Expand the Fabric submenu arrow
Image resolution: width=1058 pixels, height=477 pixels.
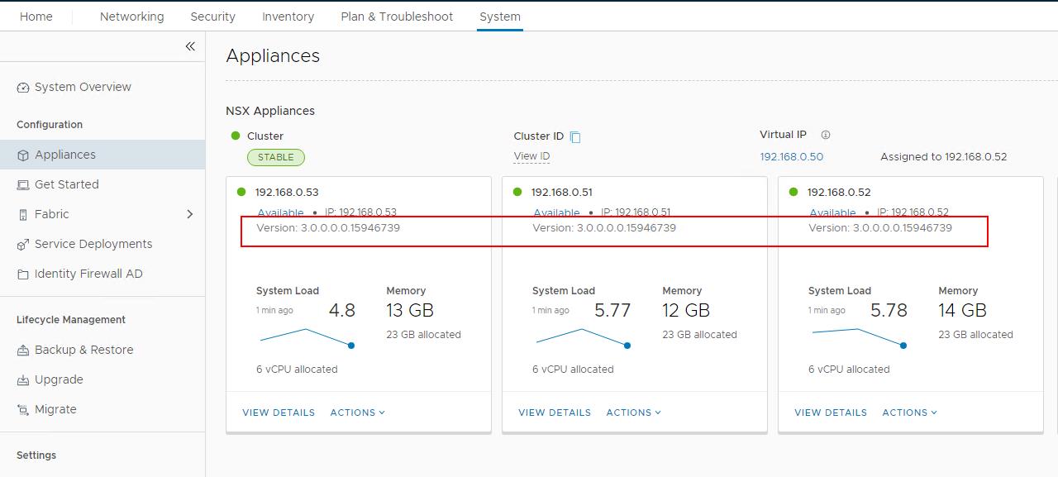tap(189, 214)
